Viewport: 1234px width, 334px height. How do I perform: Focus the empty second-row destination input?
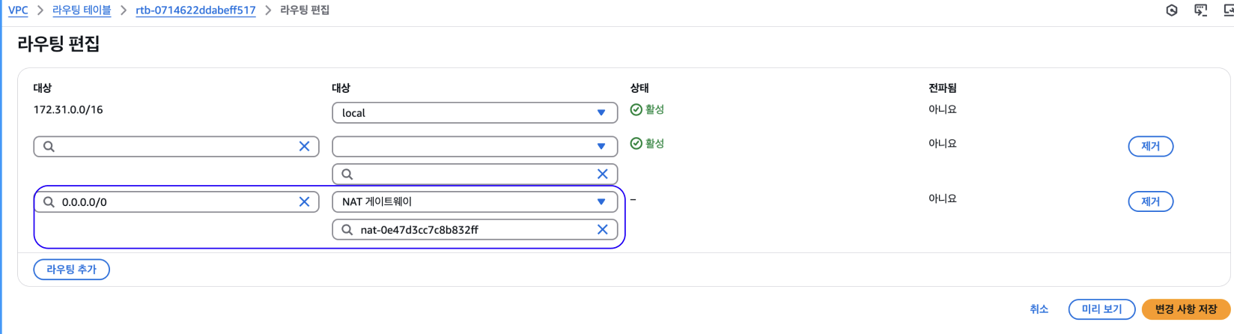176,147
